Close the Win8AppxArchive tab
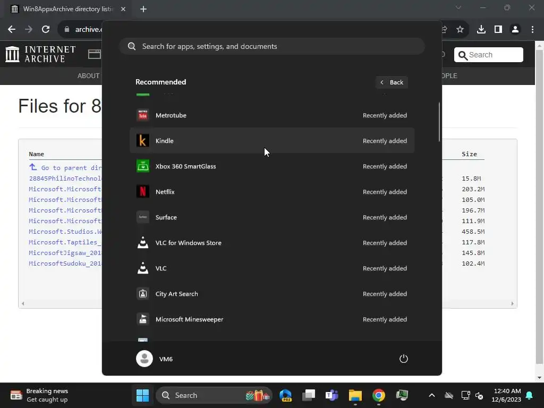Viewport: 544px width, 408px height. pyautogui.click(x=123, y=9)
